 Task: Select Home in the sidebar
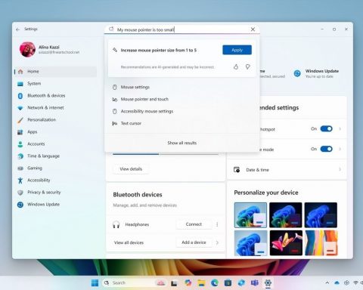point(55,72)
